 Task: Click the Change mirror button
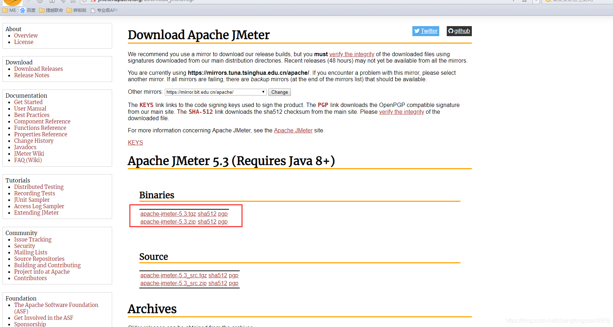point(279,92)
